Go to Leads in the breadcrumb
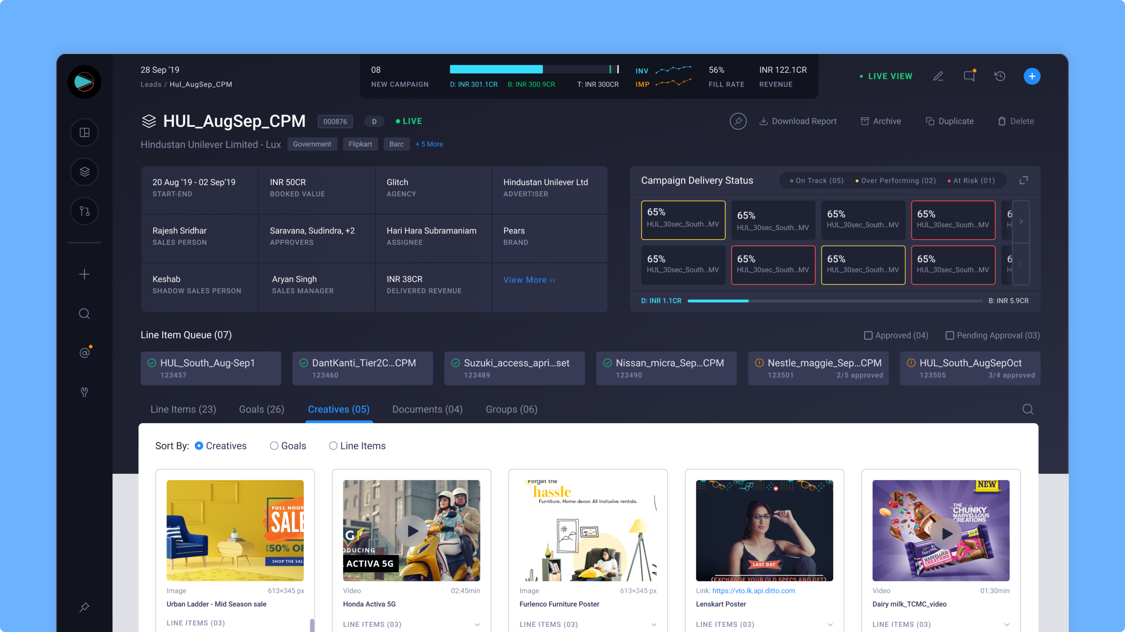Image resolution: width=1125 pixels, height=632 pixels. click(x=151, y=84)
